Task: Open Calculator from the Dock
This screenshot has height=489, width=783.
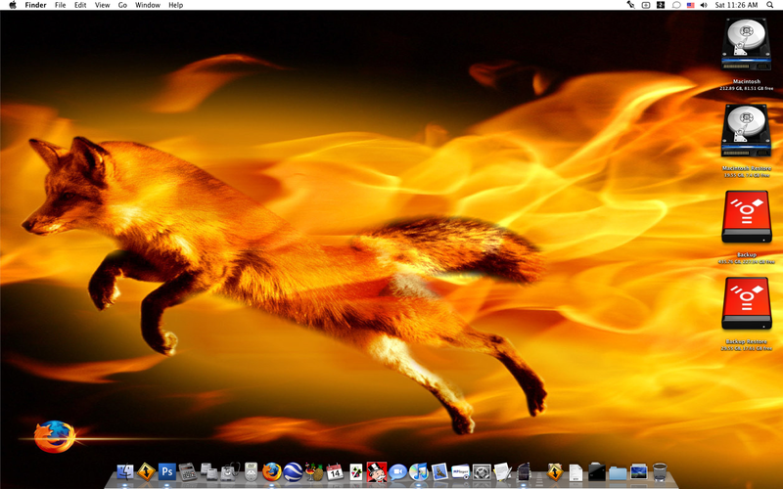Action: [188, 471]
